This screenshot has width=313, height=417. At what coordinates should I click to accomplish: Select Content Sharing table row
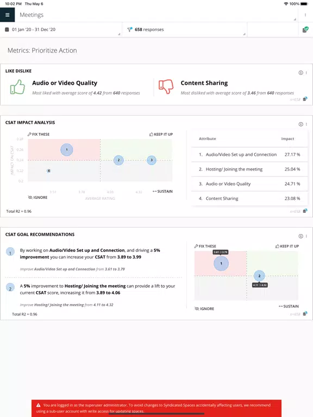249,198
